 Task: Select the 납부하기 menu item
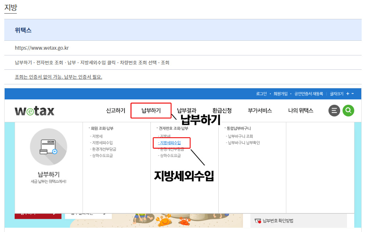click(x=151, y=111)
